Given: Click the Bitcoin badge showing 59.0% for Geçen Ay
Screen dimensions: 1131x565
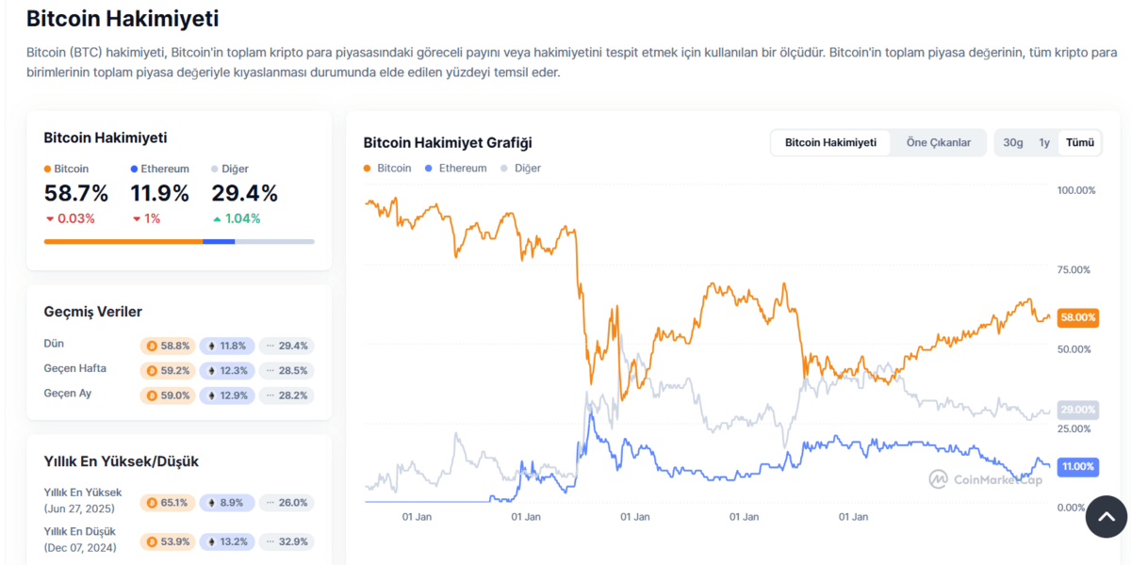Looking at the screenshot, I should (x=168, y=395).
